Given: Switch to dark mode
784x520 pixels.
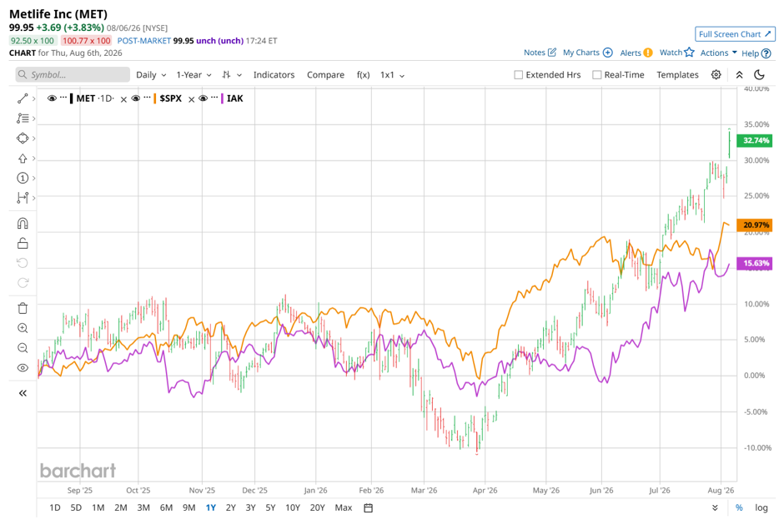Looking at the screenshot, I should coord(759,74).
